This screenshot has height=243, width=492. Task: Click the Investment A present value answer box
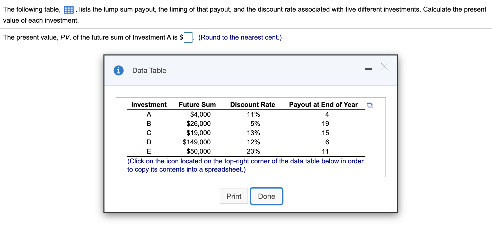[x=188, y=38]
